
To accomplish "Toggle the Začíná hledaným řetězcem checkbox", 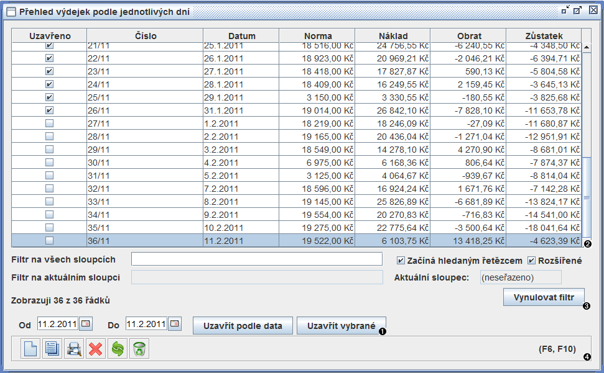I will point(401,260).
